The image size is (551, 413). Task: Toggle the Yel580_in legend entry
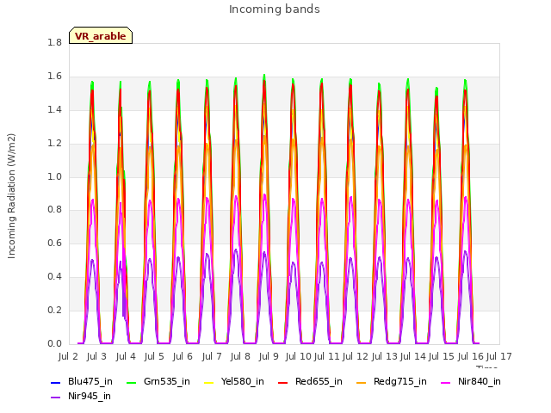[234, 381]
